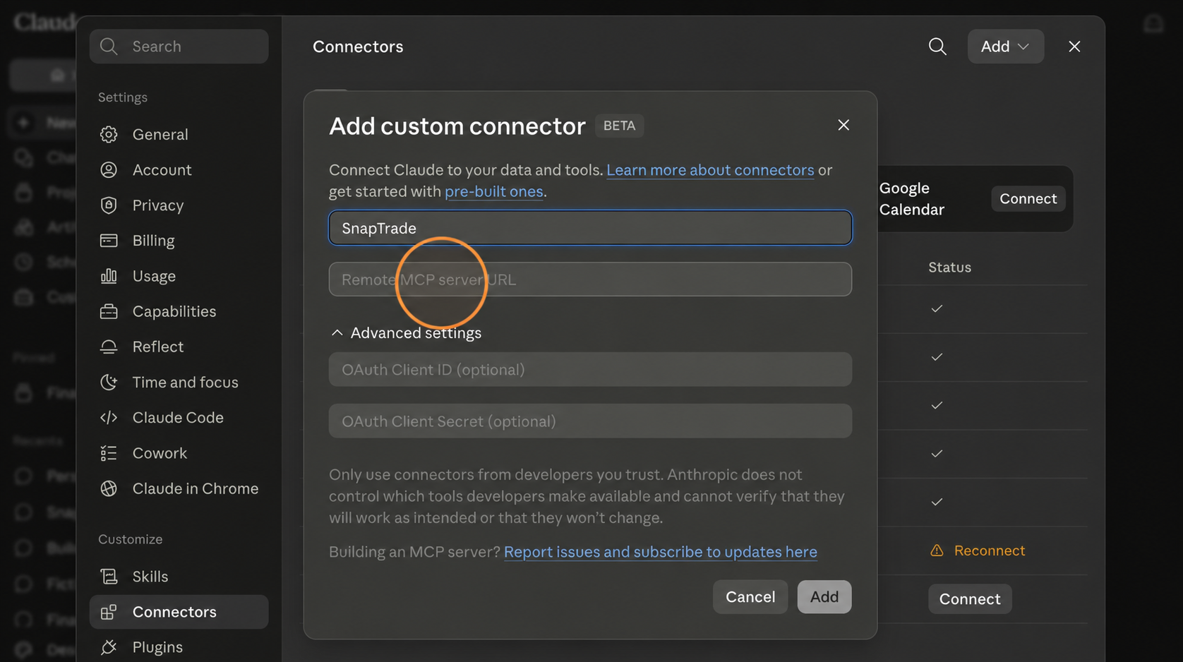Click the Claude in Chrome globe icon
1183x662 pixels.
109,488
